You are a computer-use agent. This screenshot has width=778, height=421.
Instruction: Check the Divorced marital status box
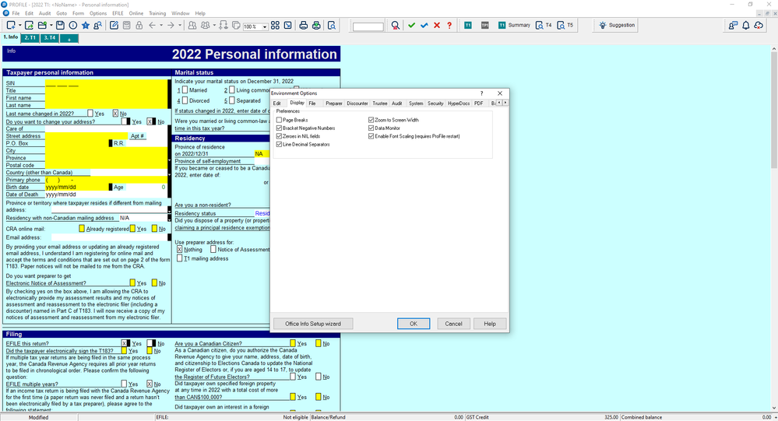(185, 100)
